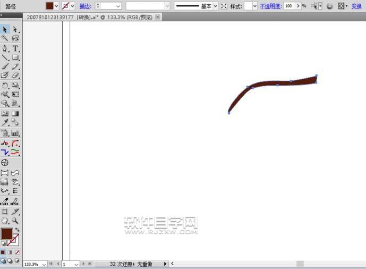The image size is (366, 269).
Task: Select the Symbol Sprayer tool
Action: 5,133
